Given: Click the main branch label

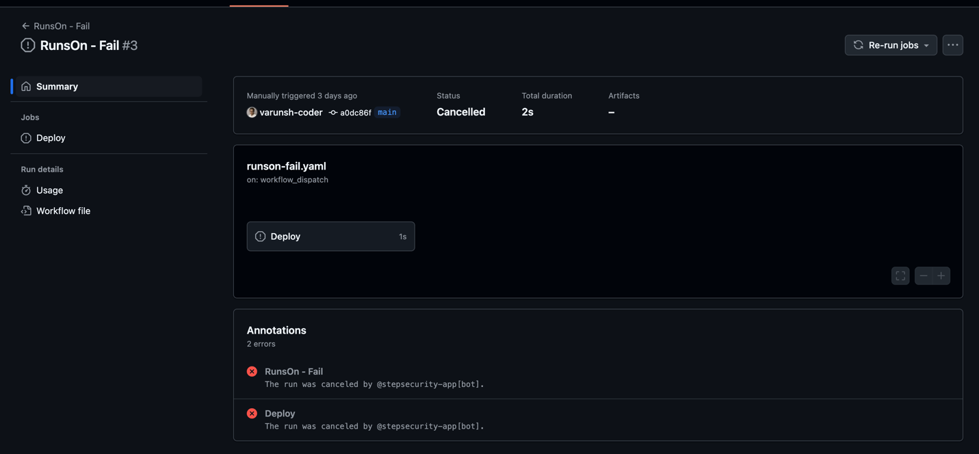Looking at the screenshot, I should point(387,112).
